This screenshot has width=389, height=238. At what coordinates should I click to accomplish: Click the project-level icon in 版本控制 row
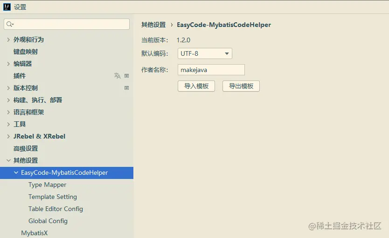(126, 88)
